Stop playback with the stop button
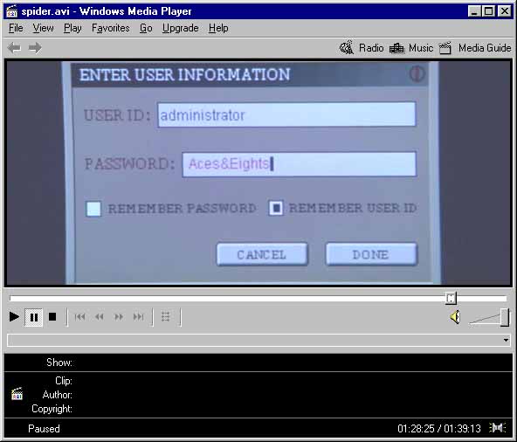The image size is (517, 442). [x=52, y=317]
